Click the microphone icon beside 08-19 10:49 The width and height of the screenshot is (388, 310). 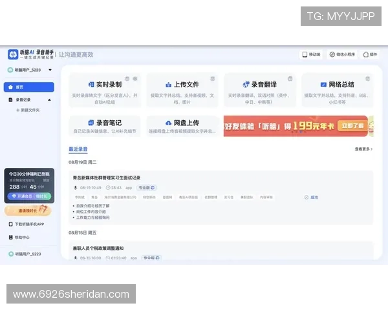(x=76, y=188)
